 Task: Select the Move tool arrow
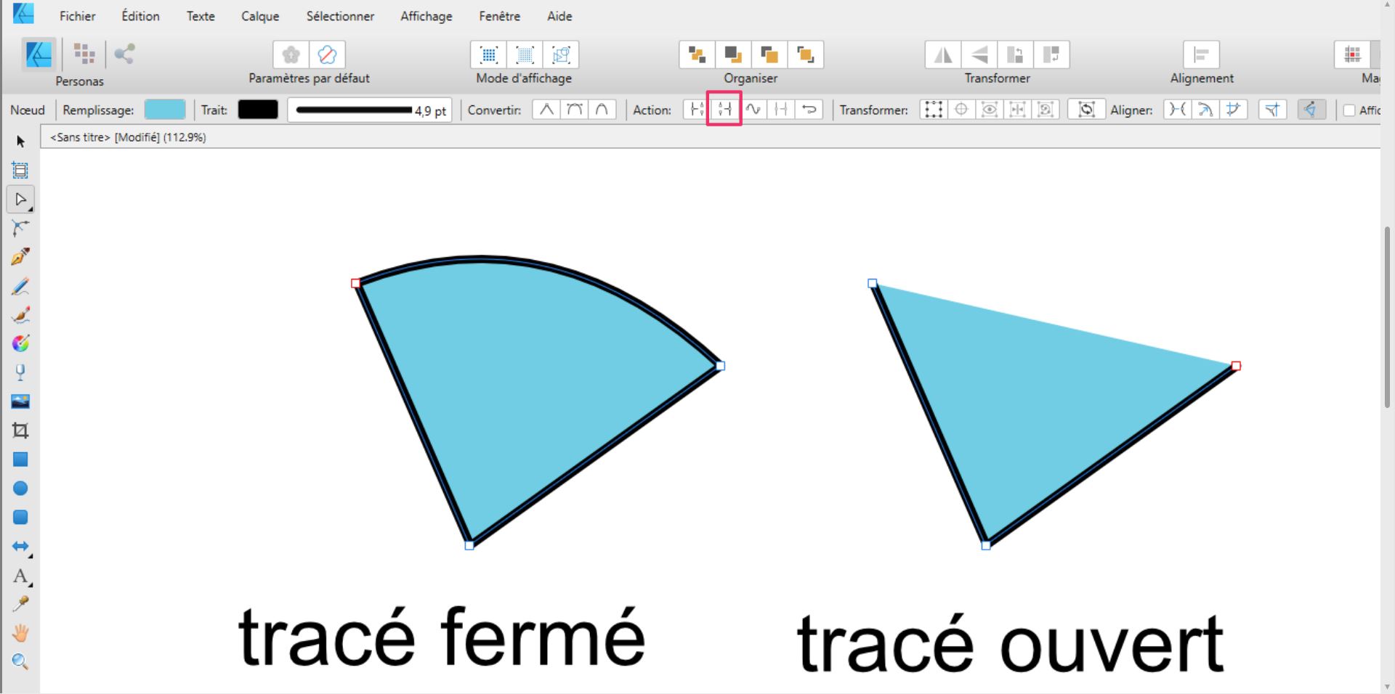point(20,142)
